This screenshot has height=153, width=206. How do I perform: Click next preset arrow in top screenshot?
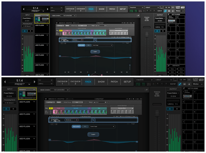pos(48,9)
